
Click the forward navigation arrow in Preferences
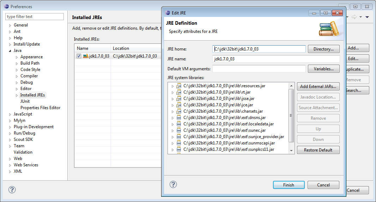coord(354,17)
